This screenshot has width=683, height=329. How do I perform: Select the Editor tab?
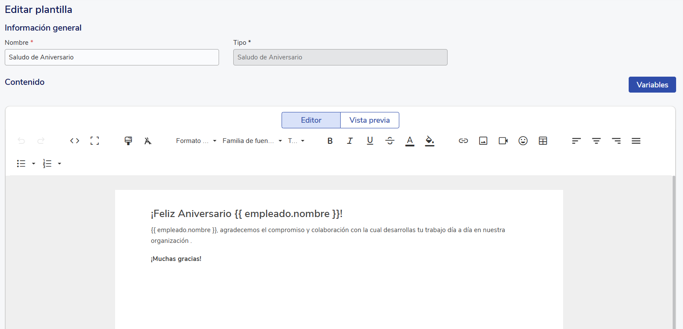(x=311, y=120)
